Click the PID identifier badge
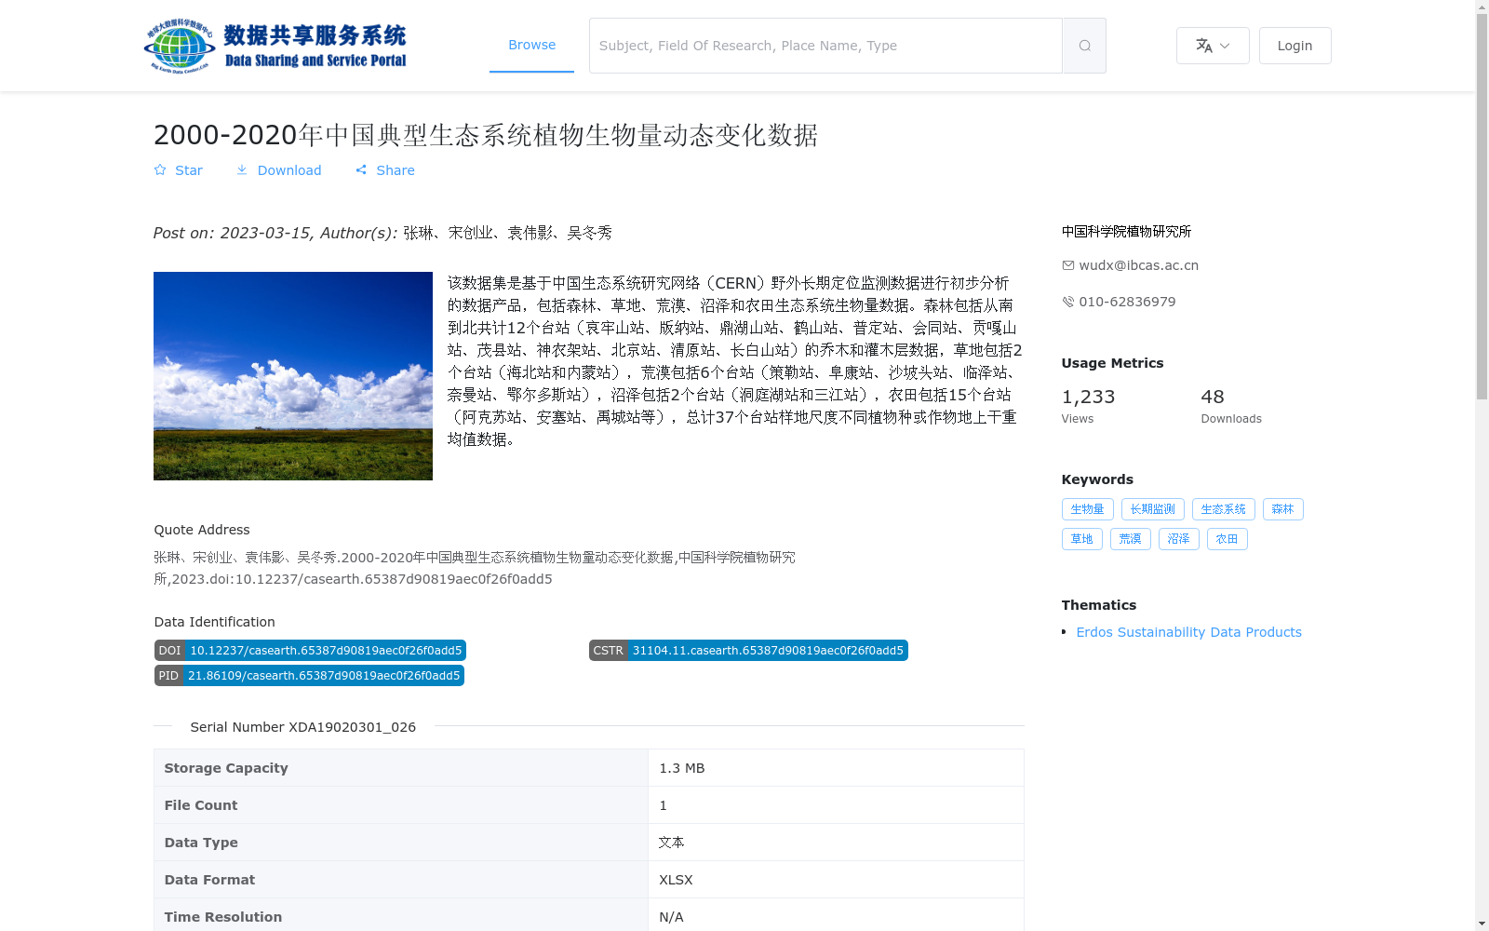This screenshot has height=931, width=1489. coord(309,676)
